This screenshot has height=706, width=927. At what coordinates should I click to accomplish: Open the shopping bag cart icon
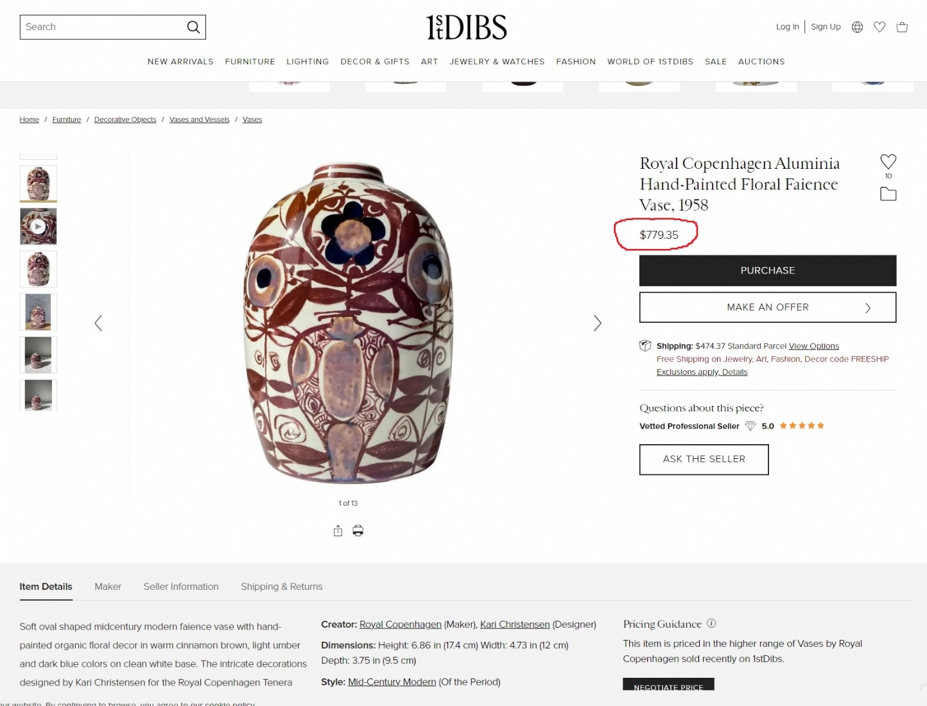pos(902,27)
